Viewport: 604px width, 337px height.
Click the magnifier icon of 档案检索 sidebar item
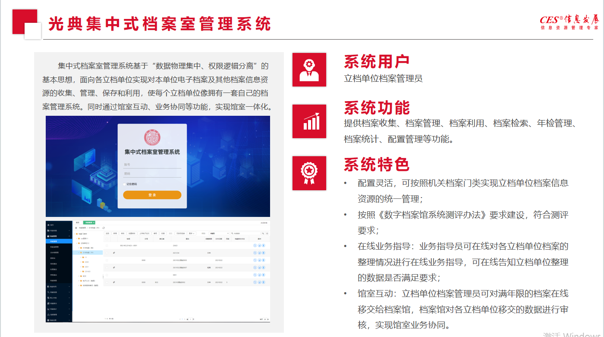tap(48, 292)
